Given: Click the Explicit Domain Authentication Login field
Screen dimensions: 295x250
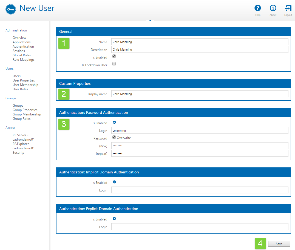Looking at the screenshot, I should tap(200, 227).
